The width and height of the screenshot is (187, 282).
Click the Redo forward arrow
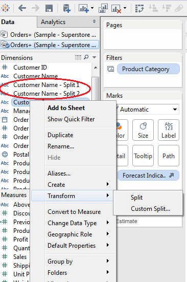pyautogui.click(x=35, y=8)
